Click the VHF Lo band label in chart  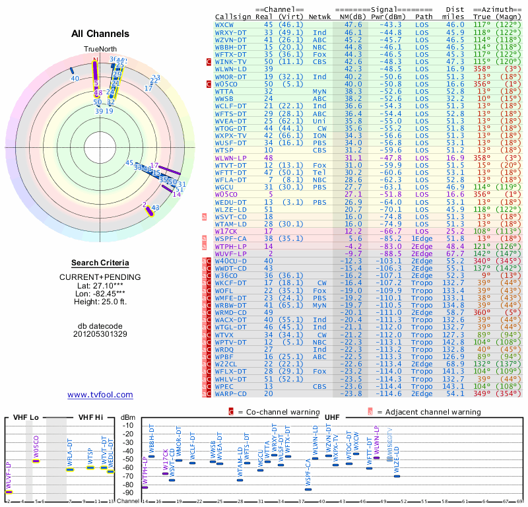click(x=26, y=417)
